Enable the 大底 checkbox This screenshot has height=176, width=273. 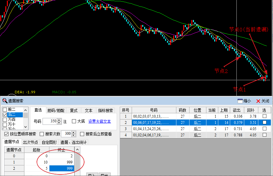74,121
